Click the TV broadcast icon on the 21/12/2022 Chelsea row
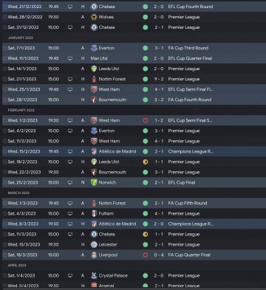This screenshot has height=290, width=266. 70,7
